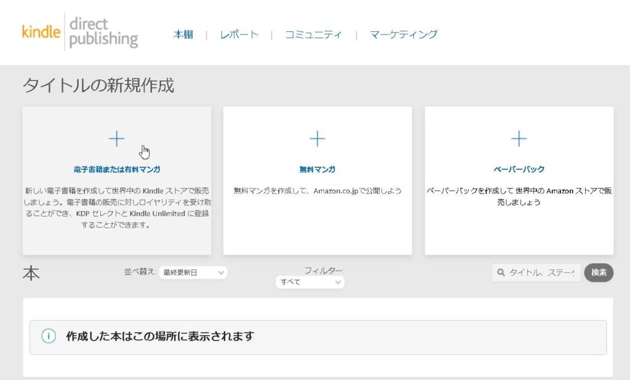Go to the レポート page
The image size is (630, 380).
(x=239, y=34)
